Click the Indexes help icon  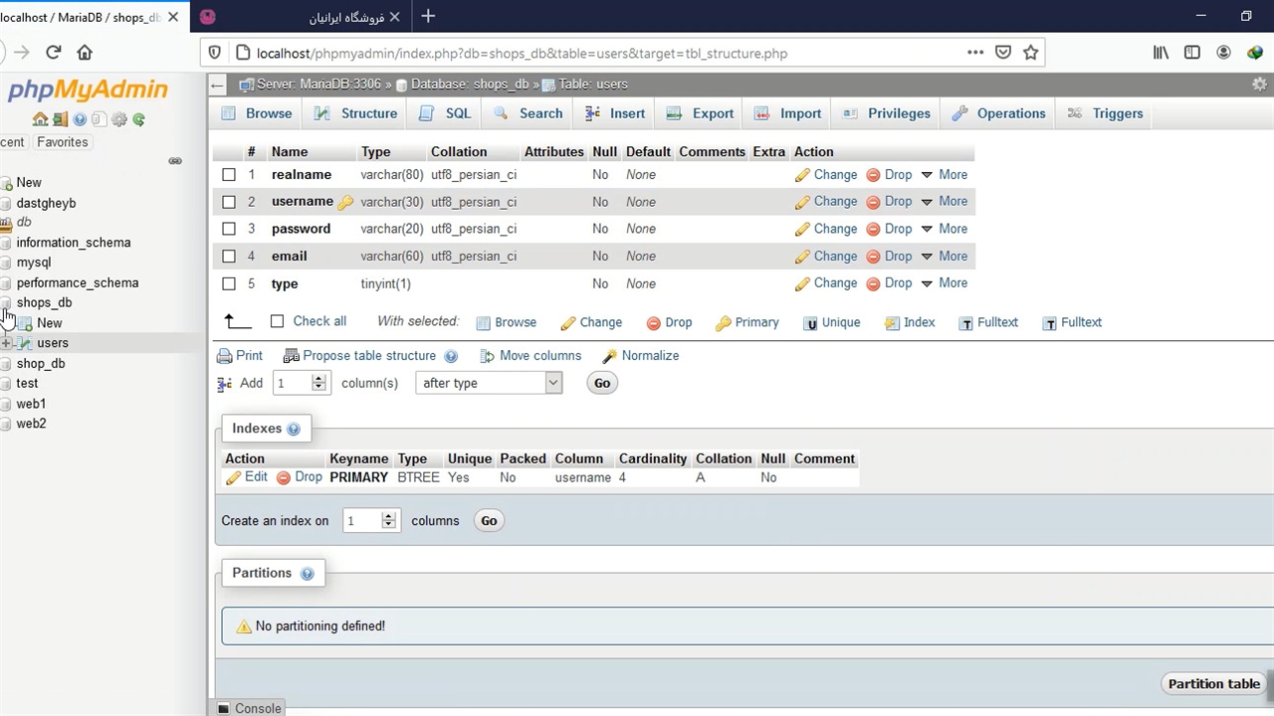tap(294, 429)
